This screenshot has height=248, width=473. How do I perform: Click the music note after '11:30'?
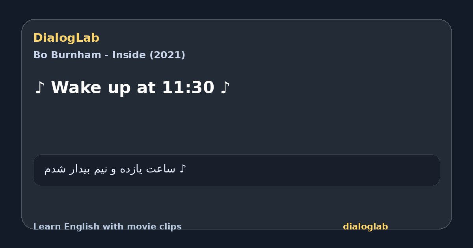(x=225, y=87)
